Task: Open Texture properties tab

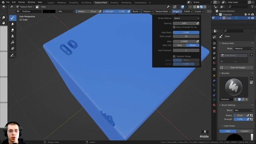Action: pos(214,111)
